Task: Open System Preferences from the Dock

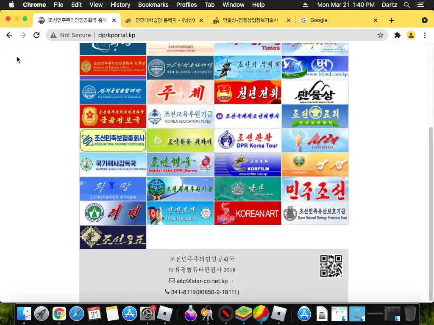Action: 147,314
